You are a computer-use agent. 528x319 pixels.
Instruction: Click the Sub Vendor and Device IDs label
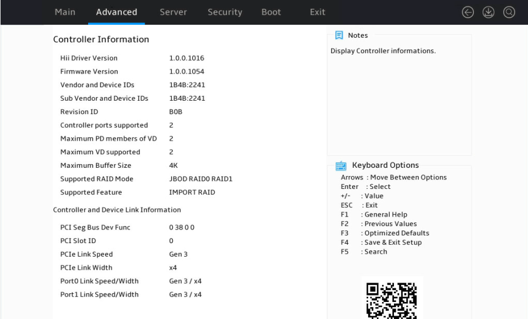click(104, 98)
